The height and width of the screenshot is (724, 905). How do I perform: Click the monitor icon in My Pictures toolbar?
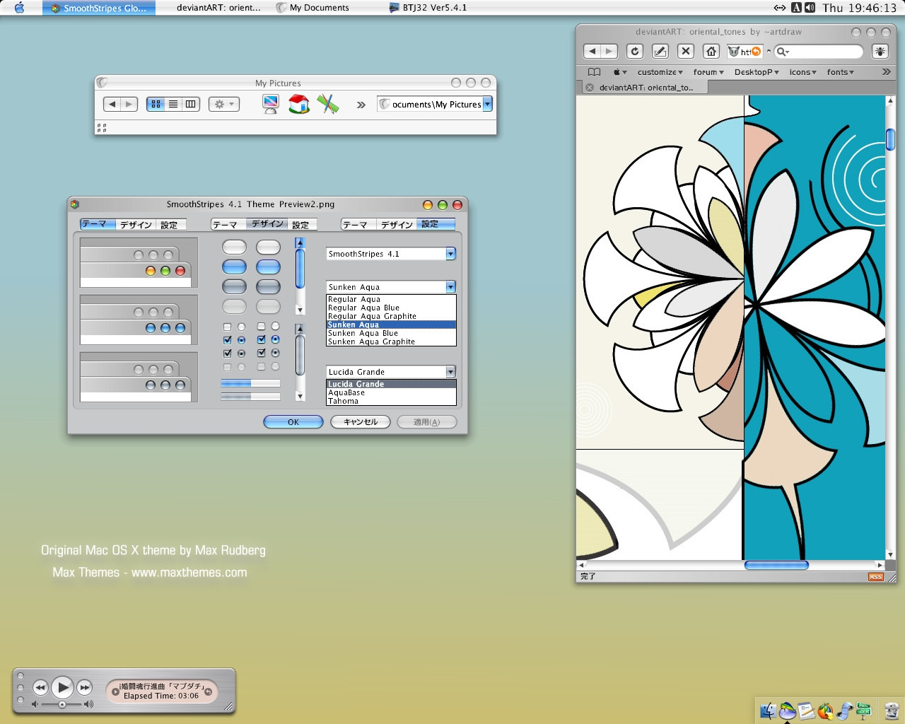[x=270, y=104]
